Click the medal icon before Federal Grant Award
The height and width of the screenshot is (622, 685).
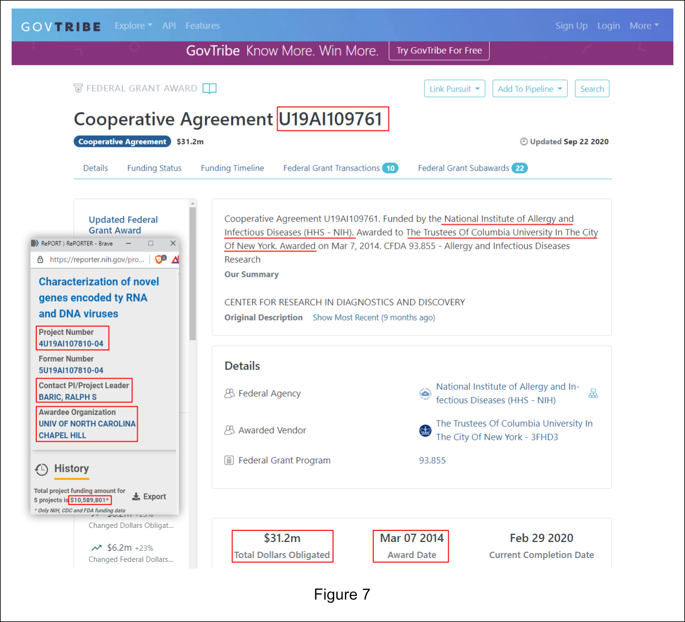point(78,88)
